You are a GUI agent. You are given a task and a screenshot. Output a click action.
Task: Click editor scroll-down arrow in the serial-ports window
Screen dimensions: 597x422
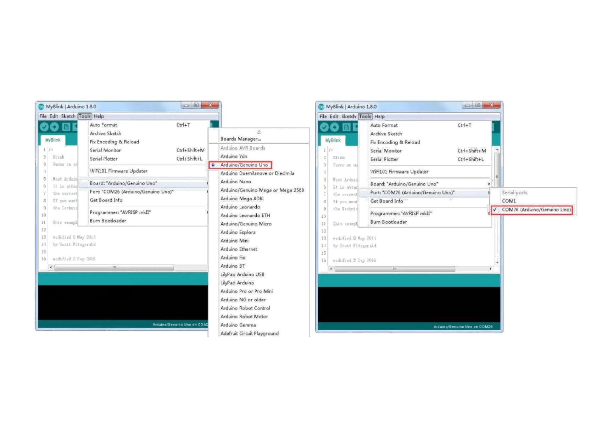pos(497,262)
